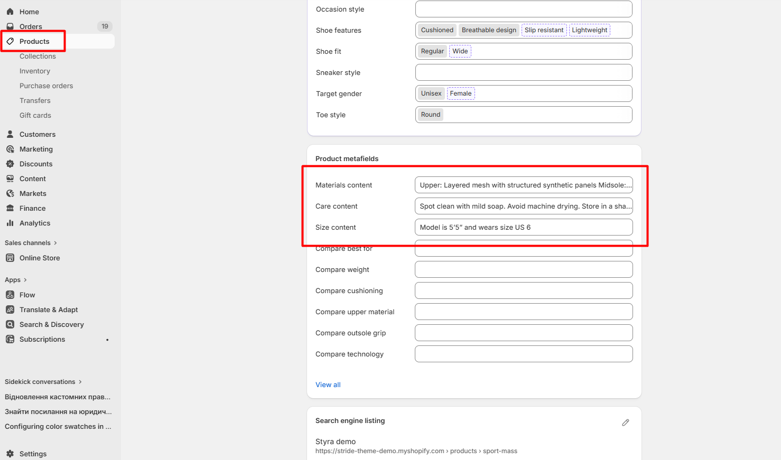Click the Compare cushioning input

524,290
